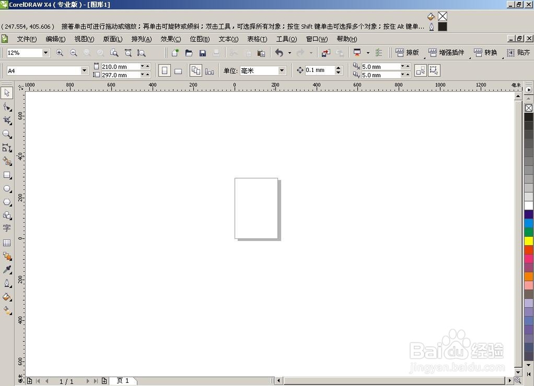Image resolution: width=534 pixels, height=386 pixels.
Task: Set page orientation to portrait
Action: click(164, 71)
